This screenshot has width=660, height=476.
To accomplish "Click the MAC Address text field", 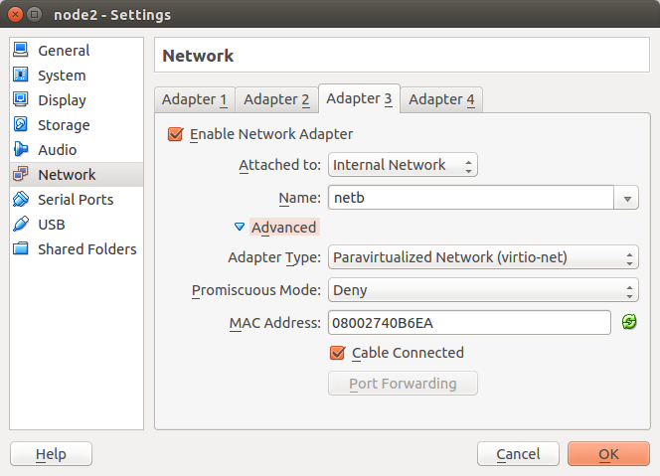I will [468, 323].
